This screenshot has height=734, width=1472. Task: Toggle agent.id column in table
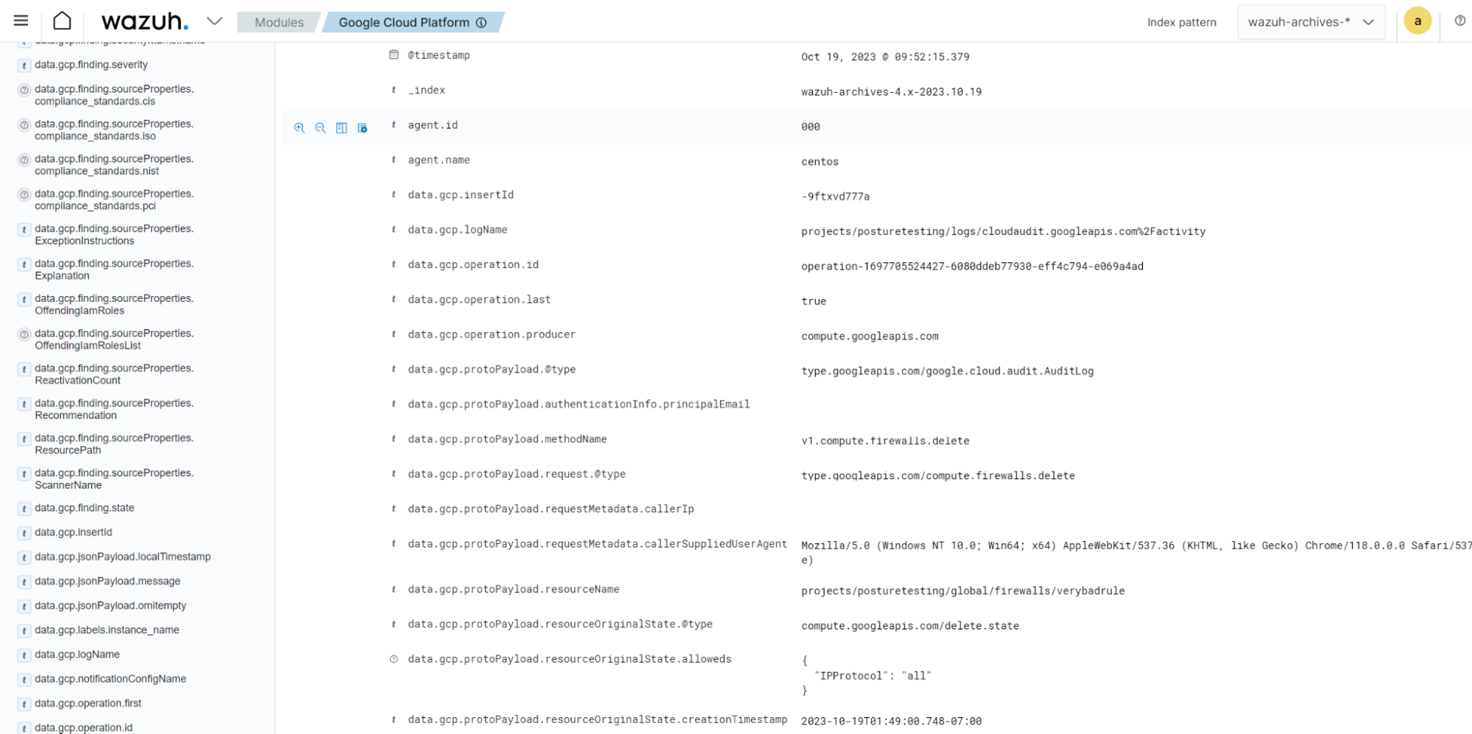coord(342,128)
